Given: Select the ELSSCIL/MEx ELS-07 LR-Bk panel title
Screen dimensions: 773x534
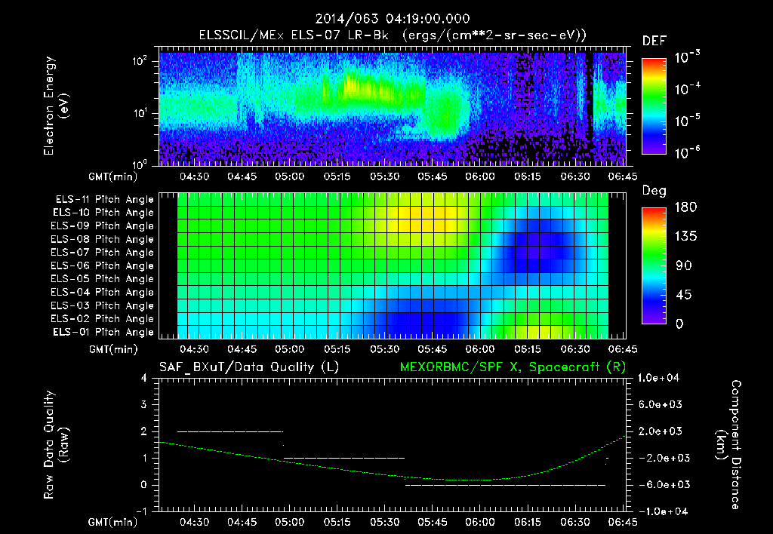Looking at the screenshot, I should [x=393, y=35].
